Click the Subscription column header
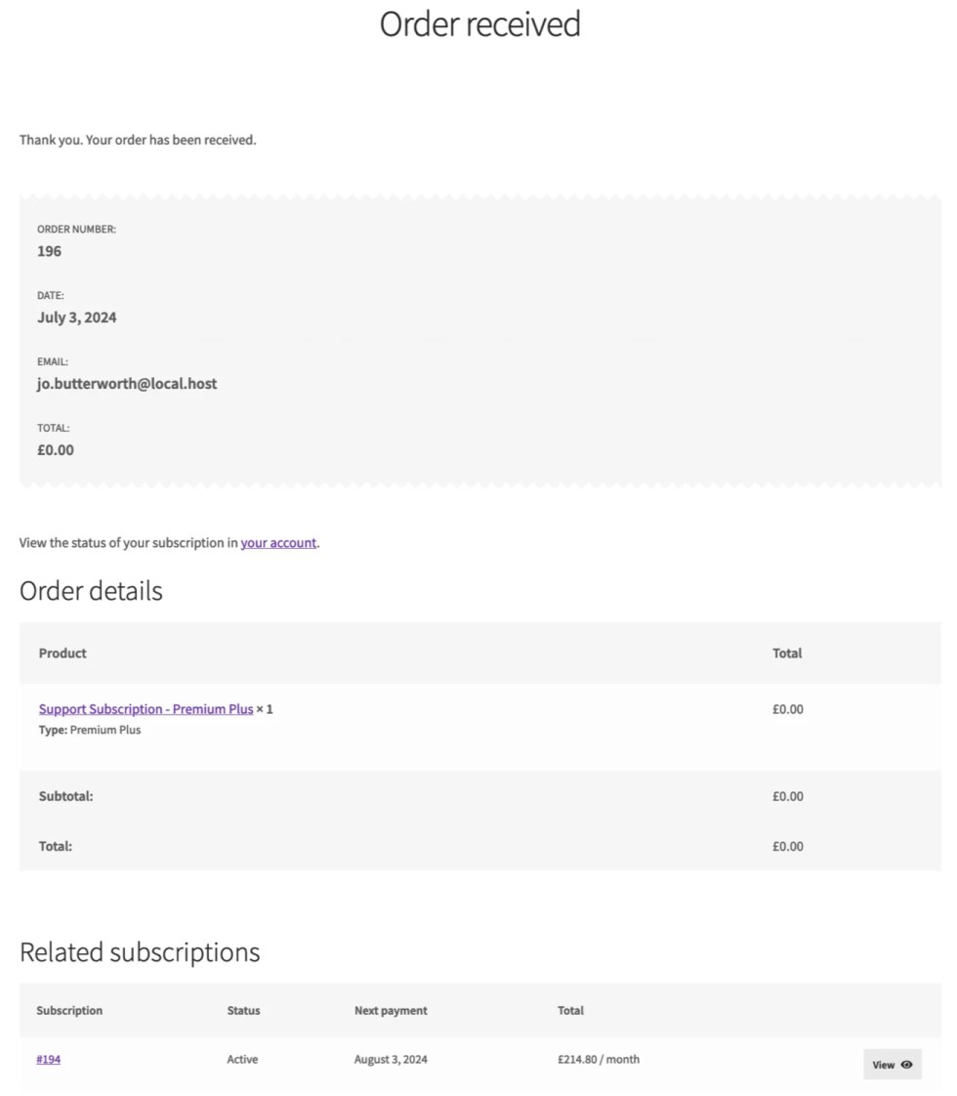957x1096 pixels. [69, 1011]
